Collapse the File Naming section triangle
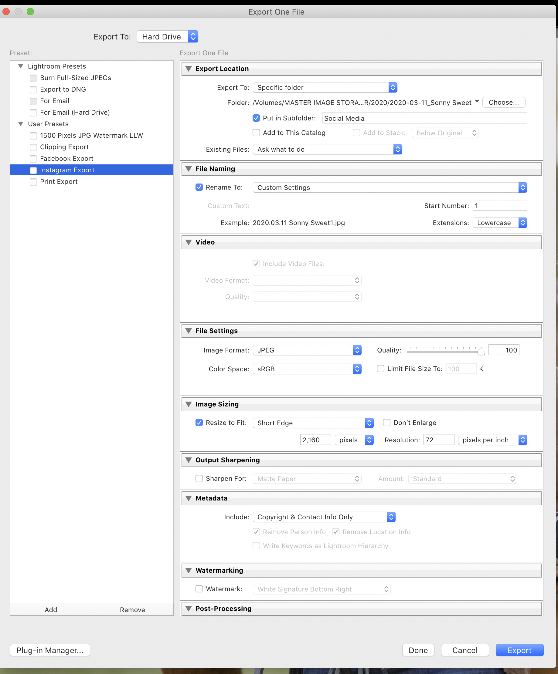The height and width of the screenshot is (674, 558). point(189,169)
